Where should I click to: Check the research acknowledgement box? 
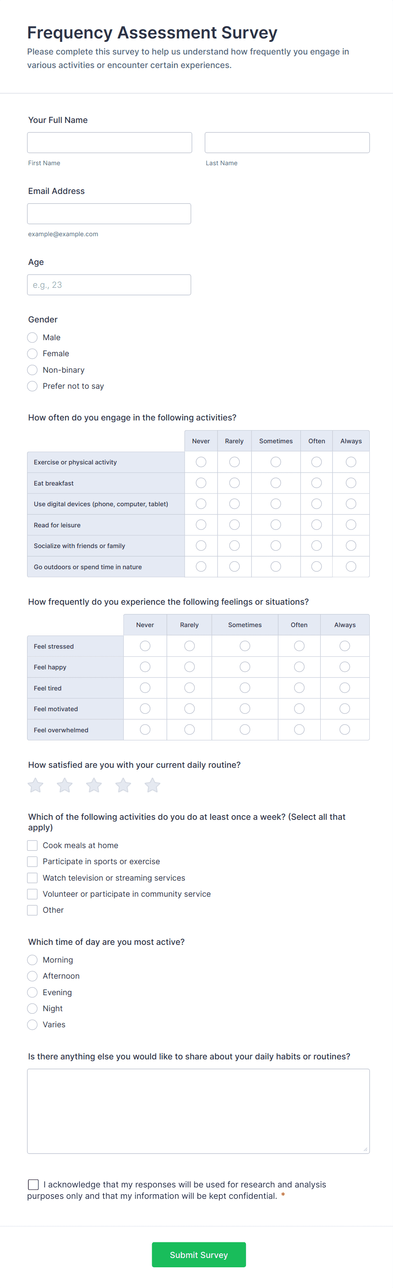point(33,1184)
